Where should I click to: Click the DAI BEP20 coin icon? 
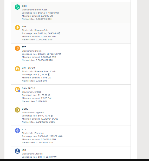pos(17,69)
